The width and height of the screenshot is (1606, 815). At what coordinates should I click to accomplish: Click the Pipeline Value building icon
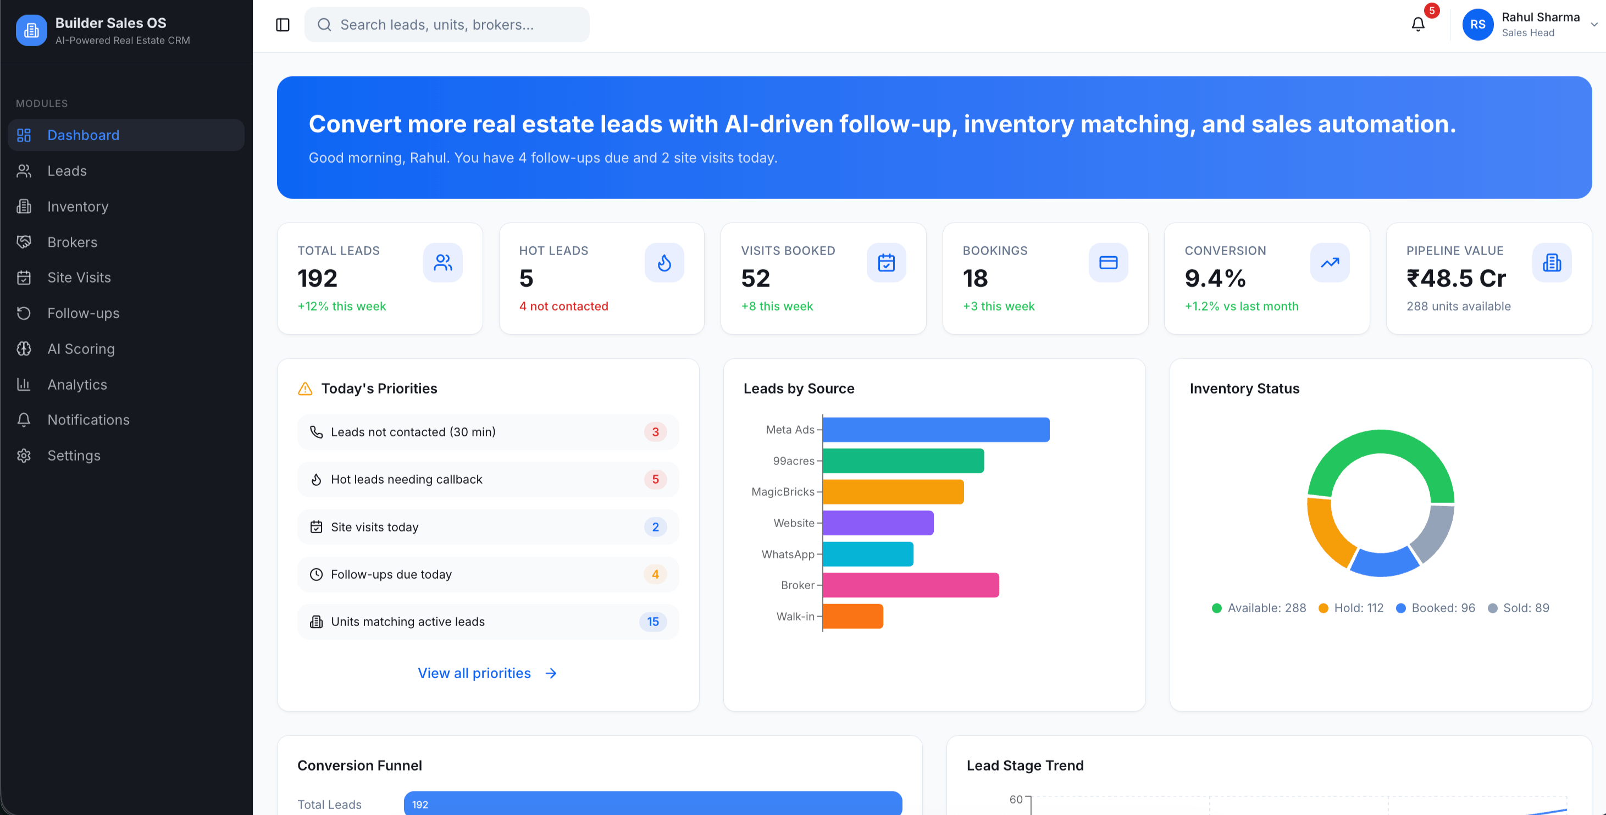(x=1552, y=263)
